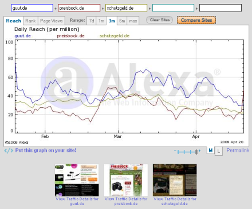The image size is (252, 209).
Task: Select the 3m range tab
Action: pos(112,21)
